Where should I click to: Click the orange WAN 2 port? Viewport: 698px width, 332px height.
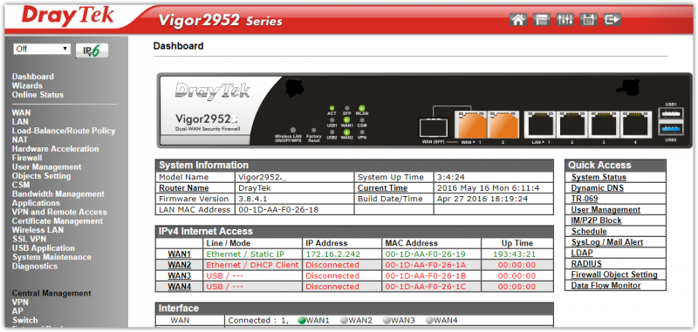click(503, 125)
